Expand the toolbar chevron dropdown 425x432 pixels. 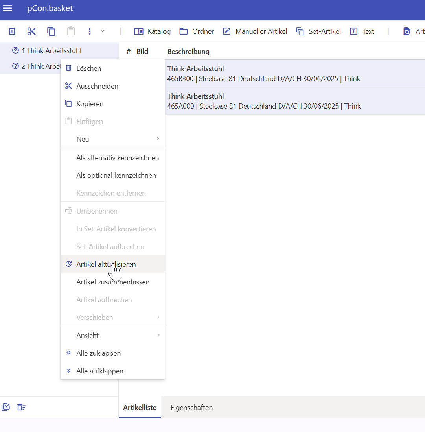point(102,31)
